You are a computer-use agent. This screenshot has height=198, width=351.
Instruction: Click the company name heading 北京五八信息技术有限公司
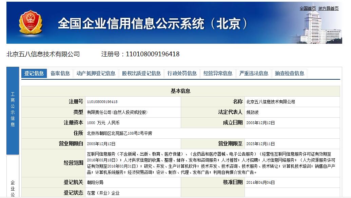click(43, 54)
